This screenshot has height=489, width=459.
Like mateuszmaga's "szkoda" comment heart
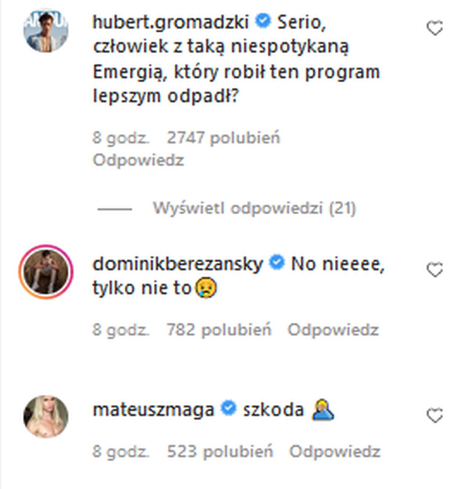click(435, 416)
